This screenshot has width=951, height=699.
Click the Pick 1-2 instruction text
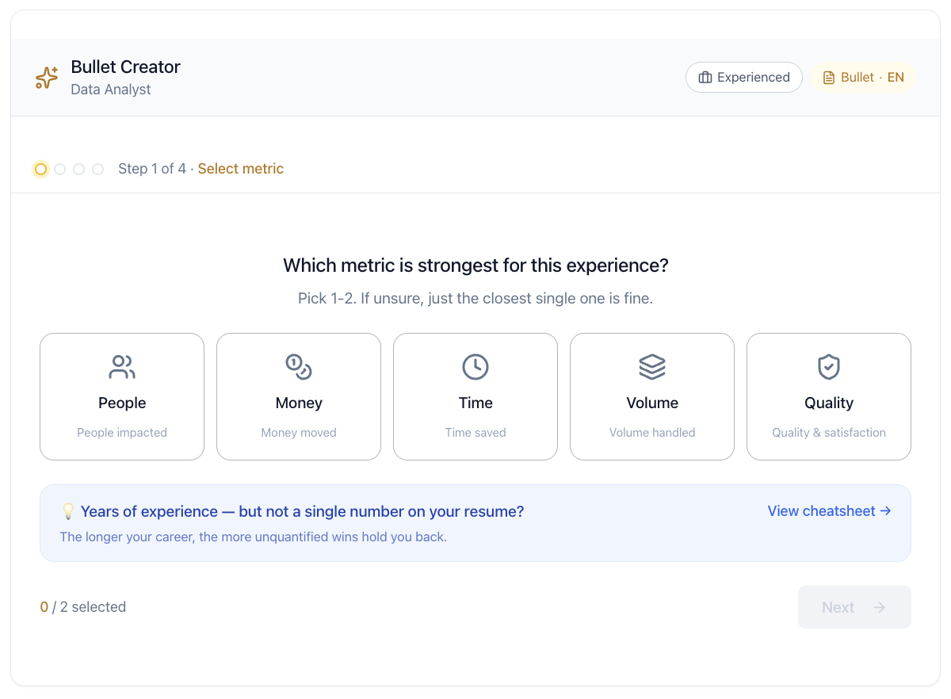pyautogui.click(x=475, y=299)
